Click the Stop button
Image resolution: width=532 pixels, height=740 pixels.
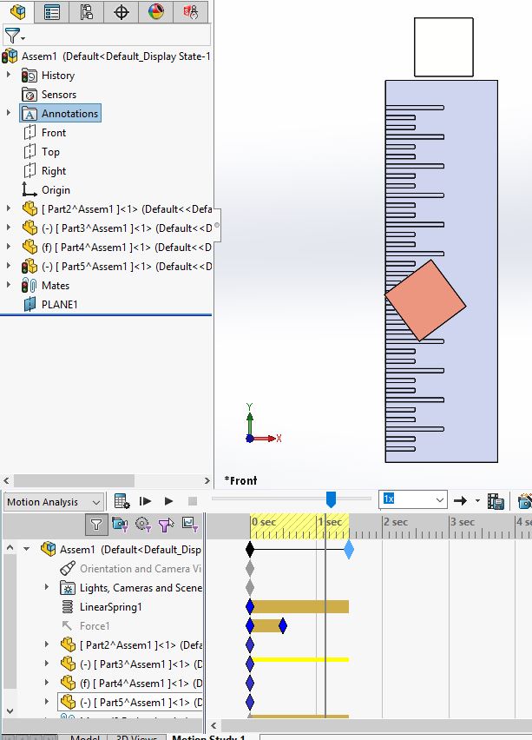[193, 501]
